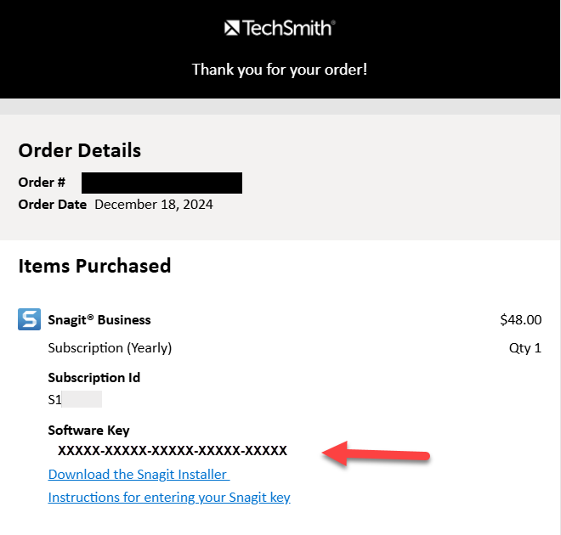
Task: Click the red arrow pointing at key
Action: click(x=375, y=453)
